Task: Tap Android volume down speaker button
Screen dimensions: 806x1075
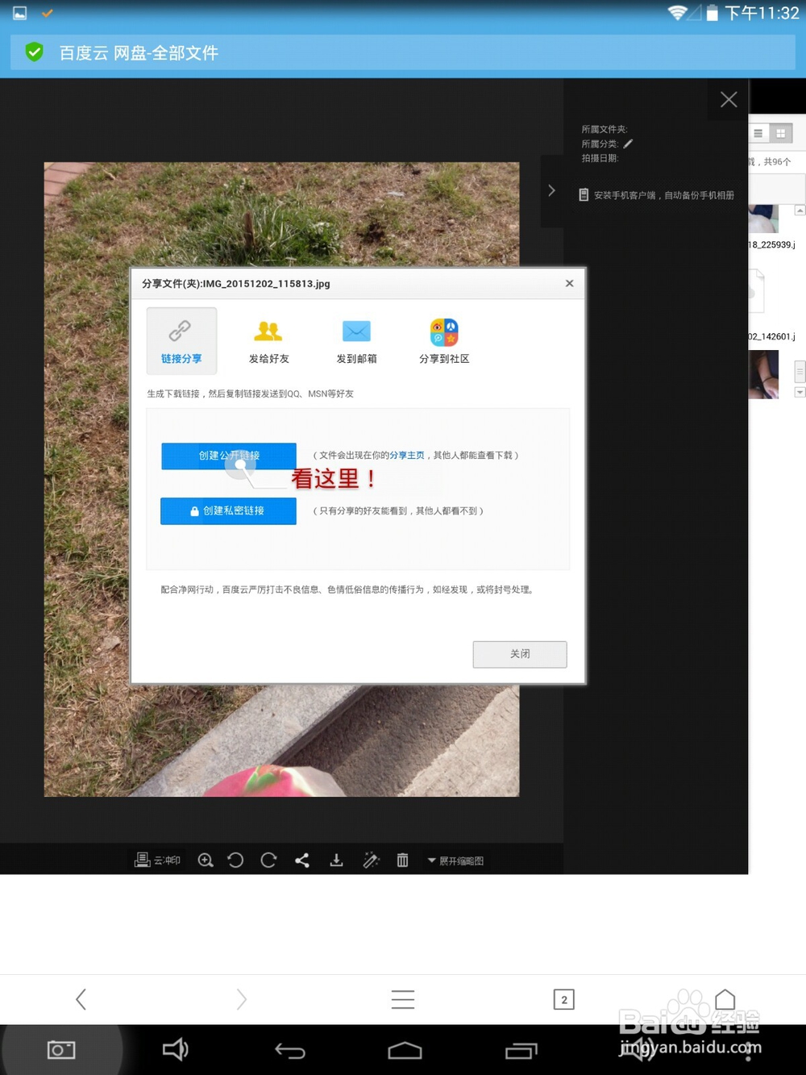Action: point(175,1049)
